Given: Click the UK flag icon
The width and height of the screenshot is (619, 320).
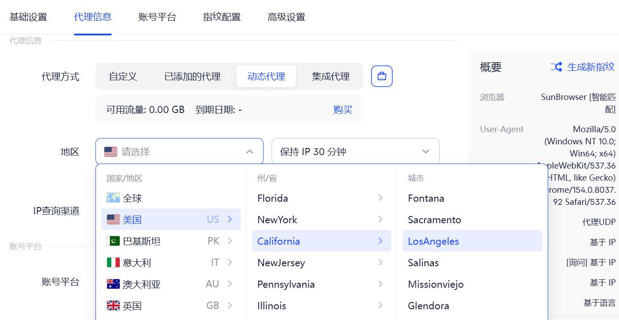Looking at the screenshot, I should point(113,306).
